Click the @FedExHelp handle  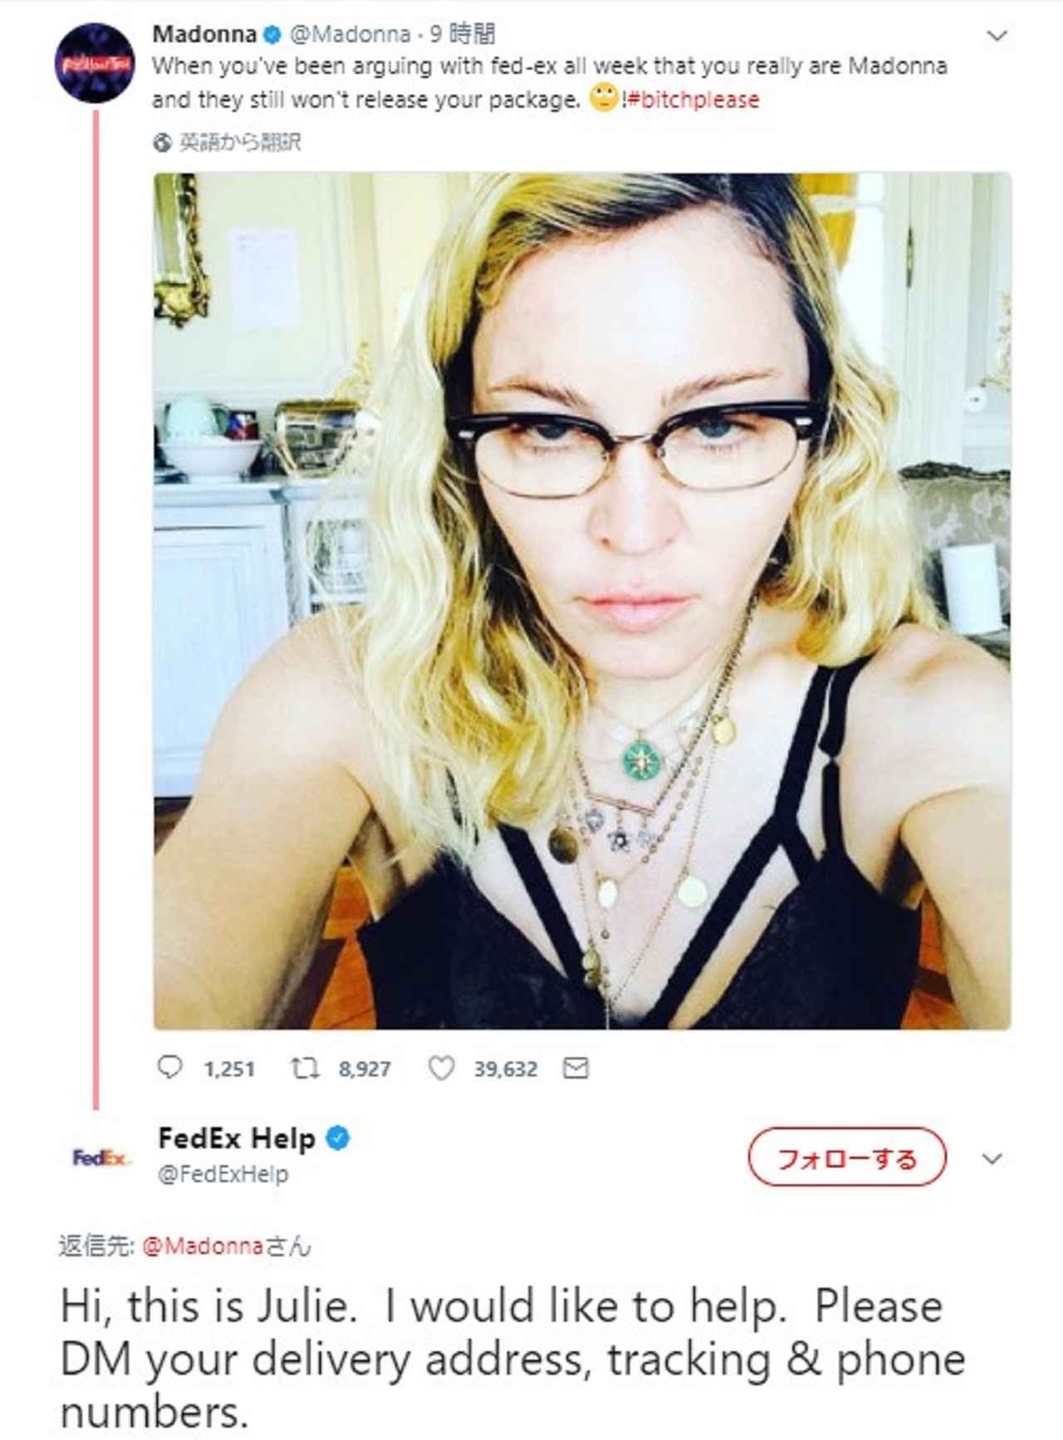(223, 1174)
